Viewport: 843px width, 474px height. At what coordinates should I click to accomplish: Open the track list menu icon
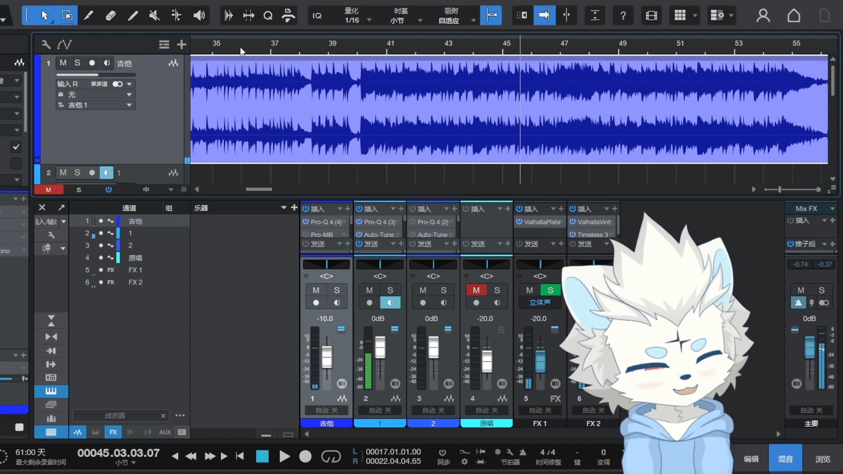164,44
